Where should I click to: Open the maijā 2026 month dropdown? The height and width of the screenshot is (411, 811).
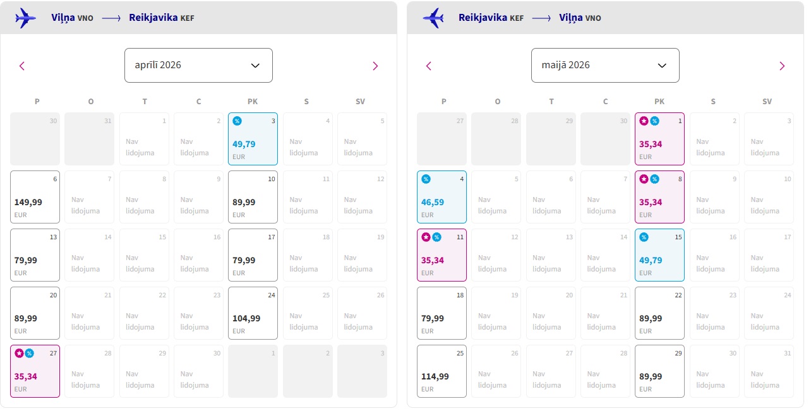click(605, 65)
